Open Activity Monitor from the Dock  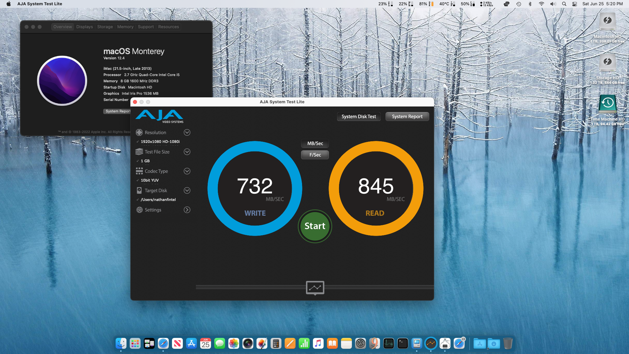[x=389, y=344]
